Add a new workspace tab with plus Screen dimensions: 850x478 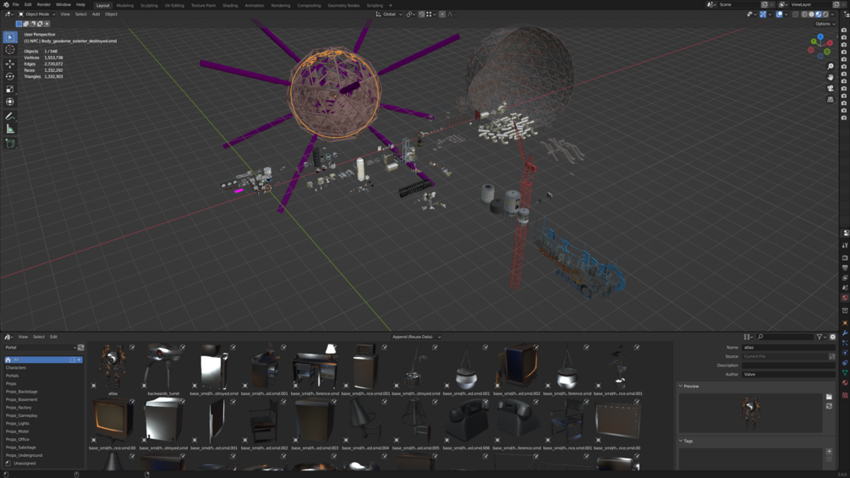point(390,5)
